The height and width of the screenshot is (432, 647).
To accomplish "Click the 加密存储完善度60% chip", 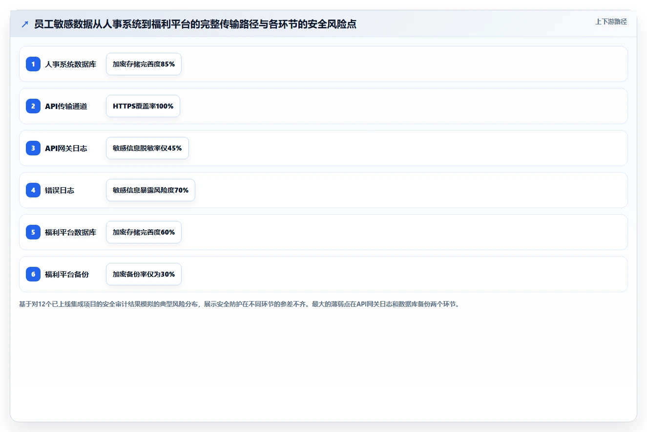I will tap(144, 232).
